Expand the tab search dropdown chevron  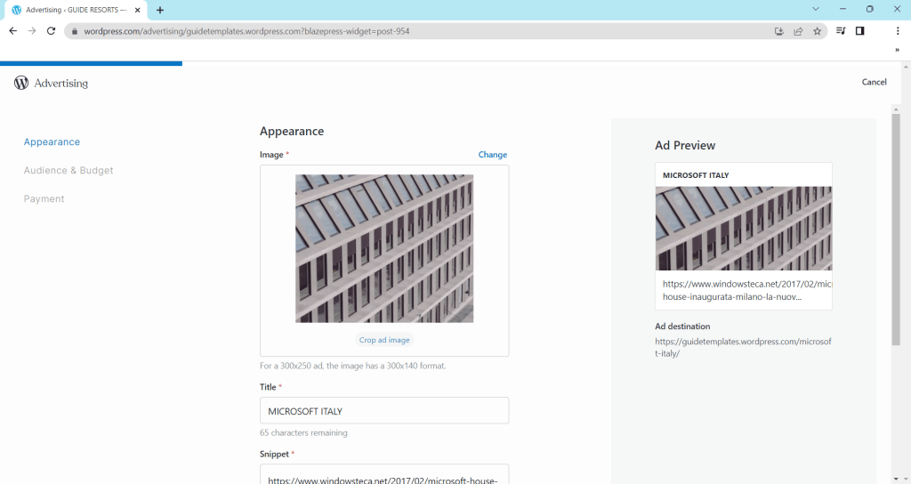tap(816, 9)
